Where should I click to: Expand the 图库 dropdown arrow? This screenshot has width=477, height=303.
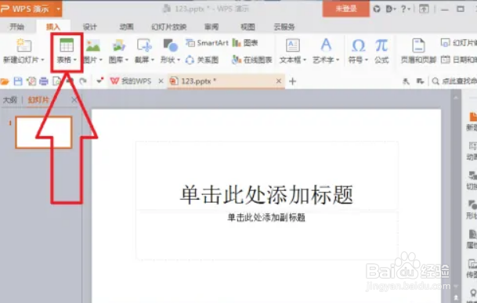127,60
